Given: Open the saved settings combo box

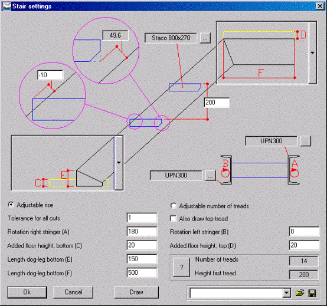Looking at the screenshot, I should (x=240, y=293).
